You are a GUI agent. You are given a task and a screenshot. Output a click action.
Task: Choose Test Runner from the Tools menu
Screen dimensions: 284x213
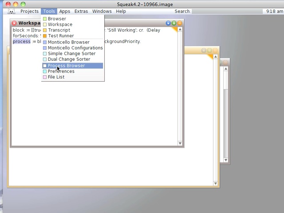click(73, 35)
